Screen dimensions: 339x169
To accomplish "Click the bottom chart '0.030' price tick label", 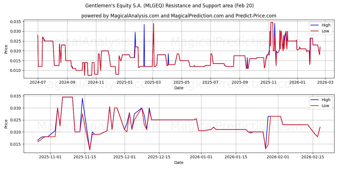I will 16,108.
